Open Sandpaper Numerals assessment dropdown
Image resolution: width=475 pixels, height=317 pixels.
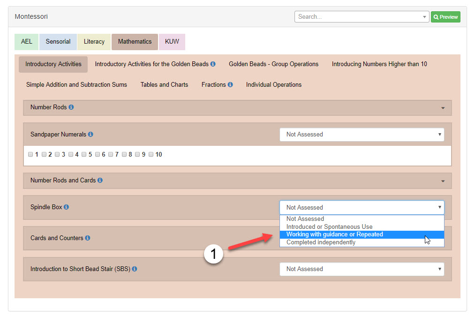(x=362, y=135)
